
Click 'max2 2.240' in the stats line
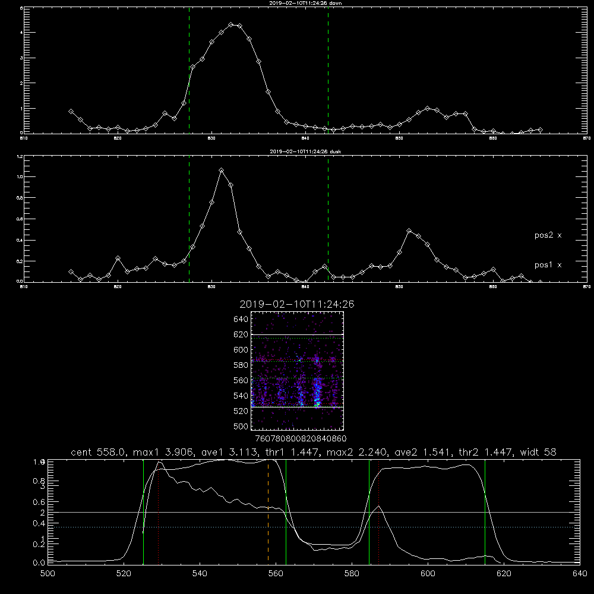click(x=356, y=452)
